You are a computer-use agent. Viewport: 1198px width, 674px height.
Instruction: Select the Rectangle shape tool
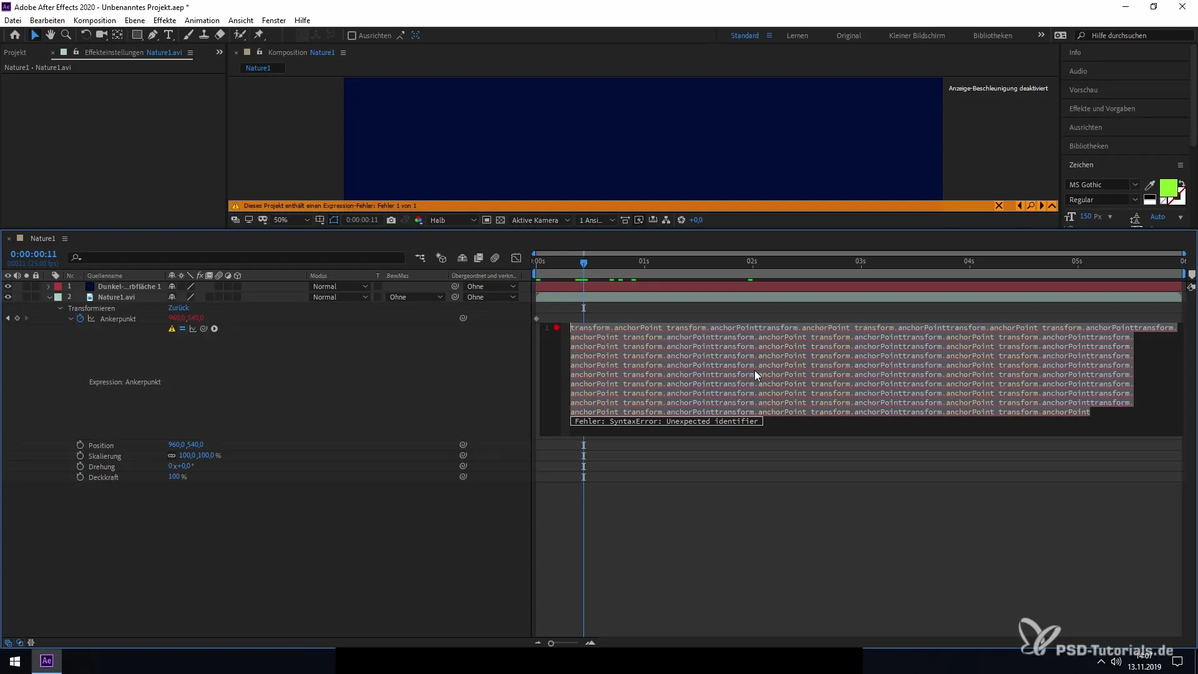coord(137,36)
